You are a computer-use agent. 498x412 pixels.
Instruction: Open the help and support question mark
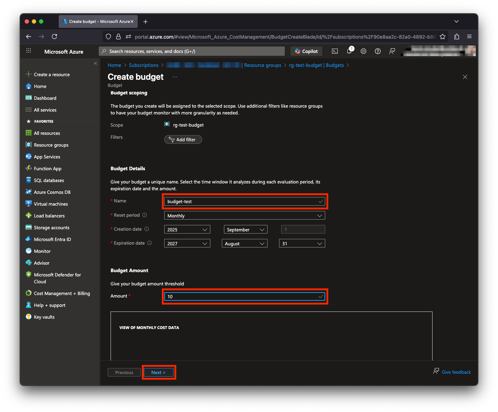coord(378,51)
